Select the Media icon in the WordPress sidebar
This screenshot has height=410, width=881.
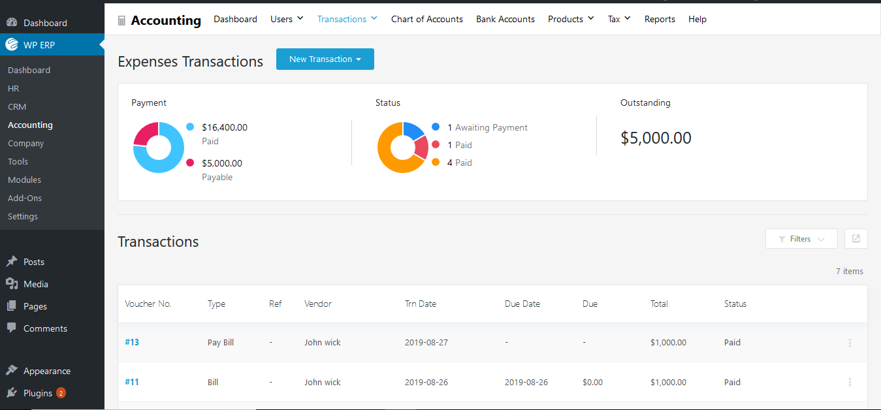[x=12, y=284]
